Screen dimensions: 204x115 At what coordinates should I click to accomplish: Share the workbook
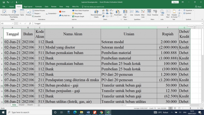(198, 7)
